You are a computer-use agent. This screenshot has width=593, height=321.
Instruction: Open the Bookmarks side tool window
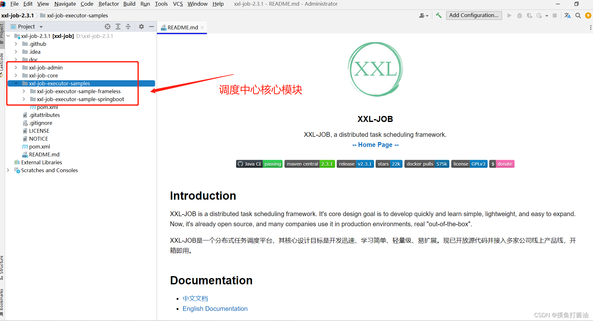point(2,302)
